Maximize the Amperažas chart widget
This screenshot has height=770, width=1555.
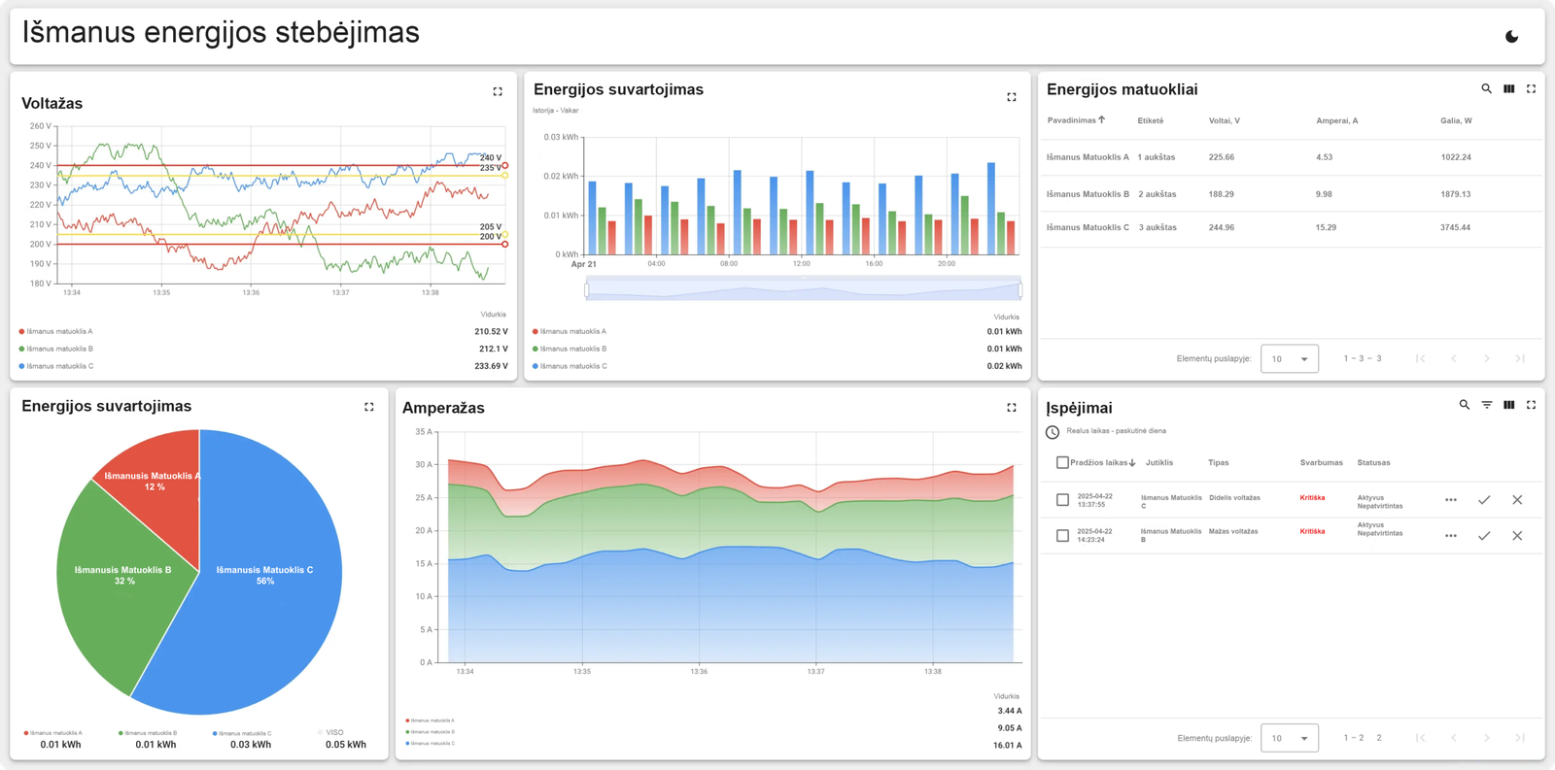pos(1011,408)
